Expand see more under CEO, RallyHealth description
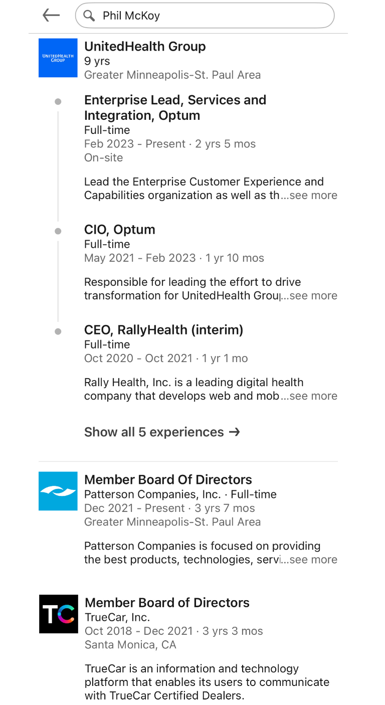The width and height of the screenshot is (385, 705). click(313, 396)
